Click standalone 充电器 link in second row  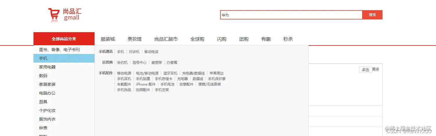(x=183, y=79)
